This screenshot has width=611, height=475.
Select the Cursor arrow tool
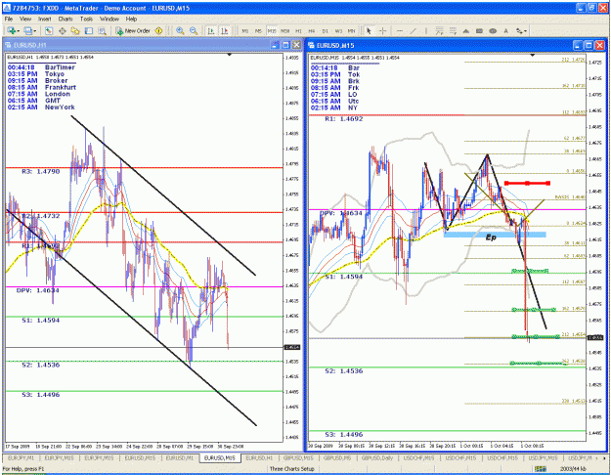point(369,30)
